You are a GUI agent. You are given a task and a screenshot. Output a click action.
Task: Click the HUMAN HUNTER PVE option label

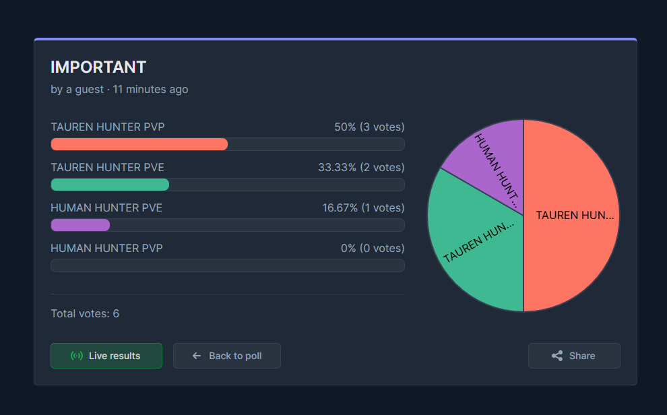(x=106, y=207)
